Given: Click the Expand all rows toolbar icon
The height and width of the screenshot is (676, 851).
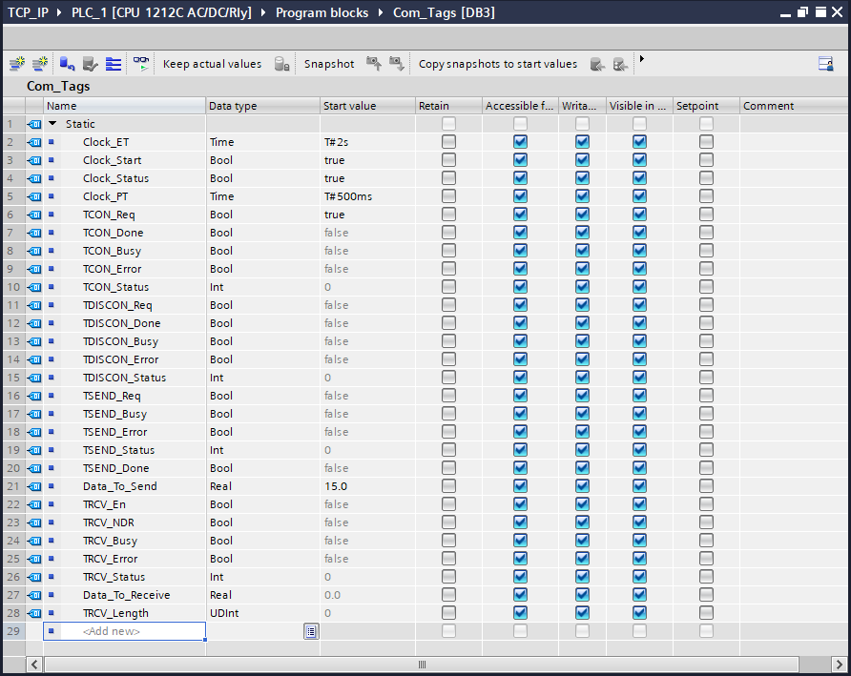Looking at the screenshot, I should coord(114,64).
